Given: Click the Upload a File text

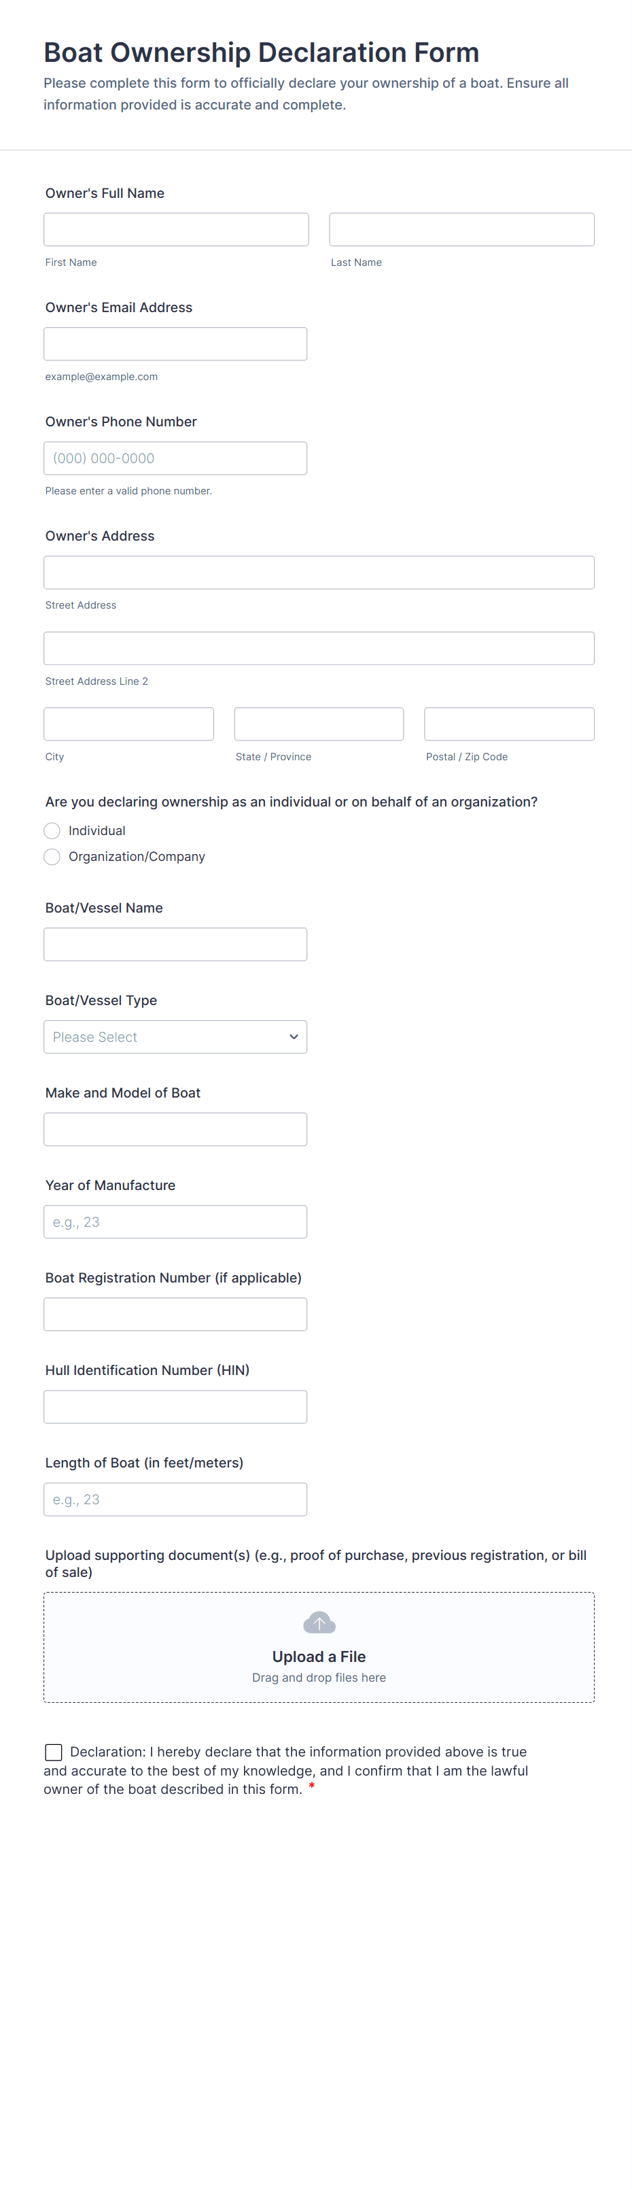Looking at the screenshot, I should click(x=319, y=1656).
